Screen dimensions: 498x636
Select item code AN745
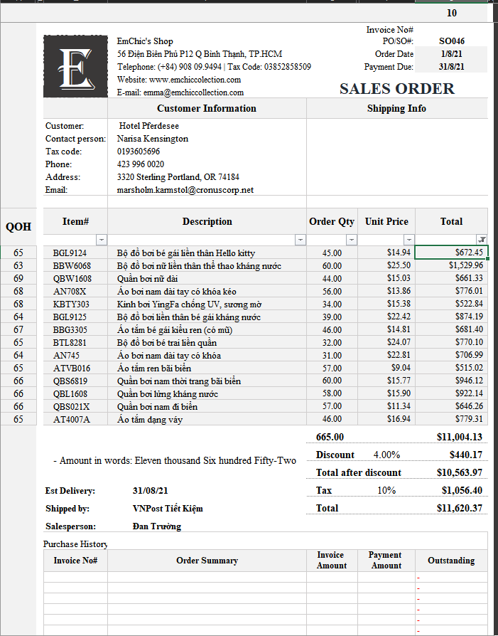pyautogui.click(x=66, y=355)
